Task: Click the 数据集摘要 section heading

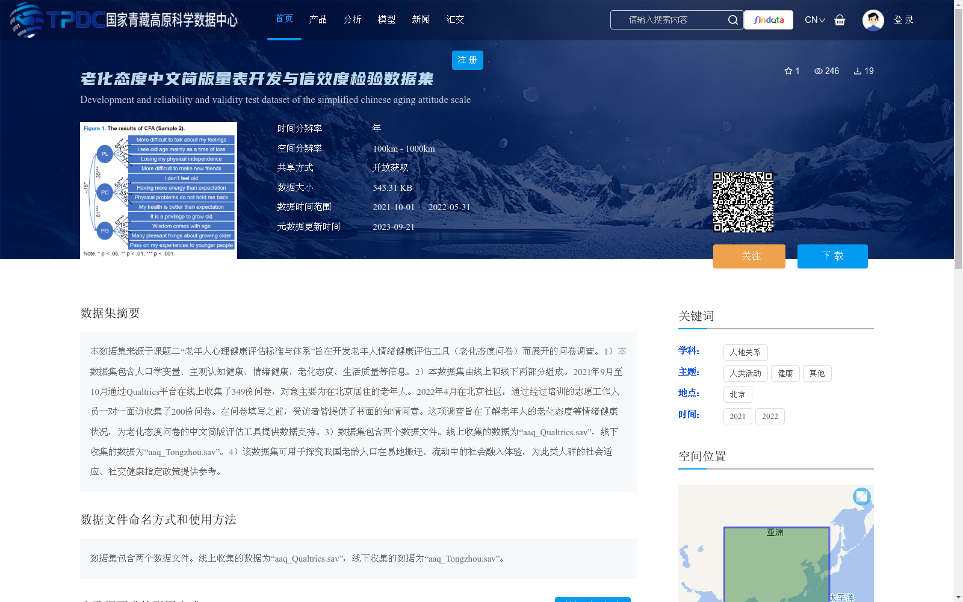Action: click(x=110, y=313)
